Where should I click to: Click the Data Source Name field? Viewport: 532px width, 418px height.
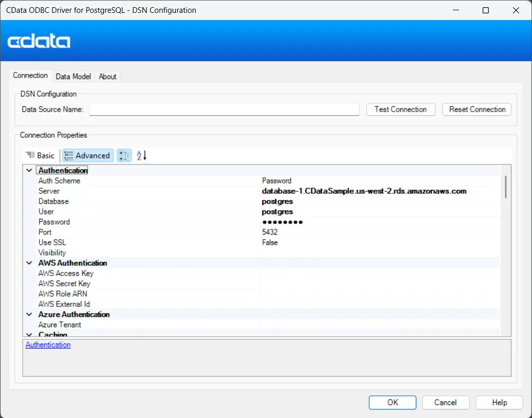click(224, 110)
